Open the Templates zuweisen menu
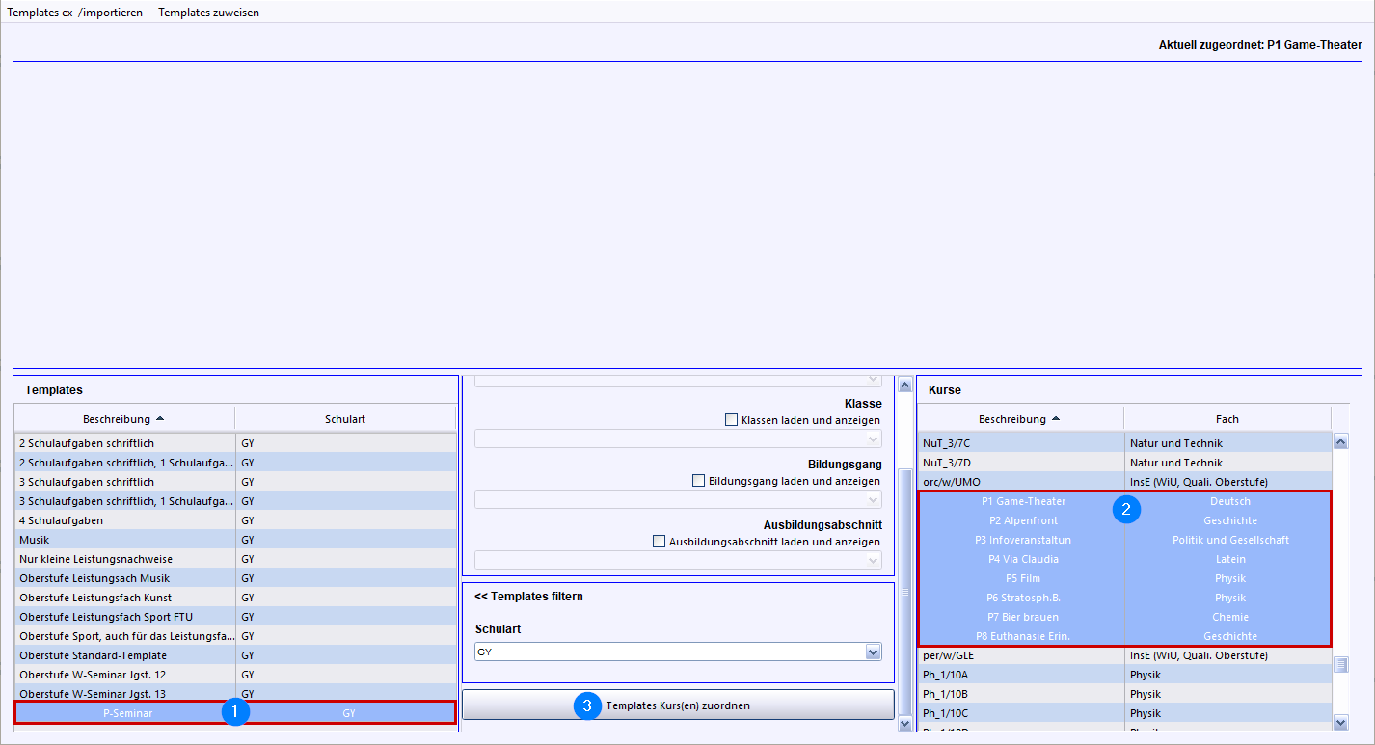Viewport: 1375px width, 745px height. click(x=208, y=13)
